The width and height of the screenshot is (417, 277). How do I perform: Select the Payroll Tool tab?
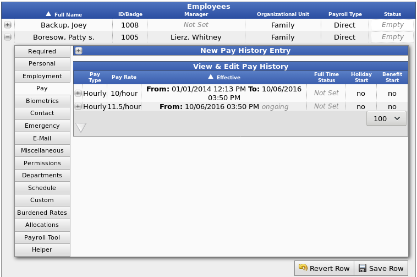pos(42,237)
